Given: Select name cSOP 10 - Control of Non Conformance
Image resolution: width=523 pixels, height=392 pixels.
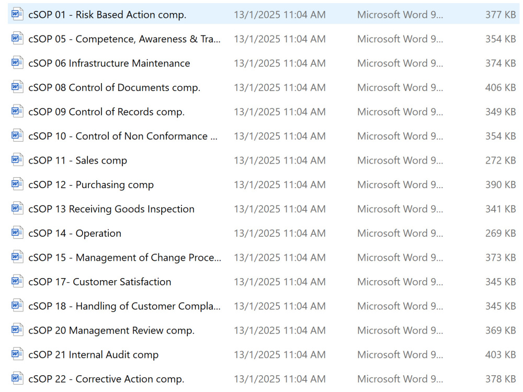Looking at the screenshot, I should (123, 136).
